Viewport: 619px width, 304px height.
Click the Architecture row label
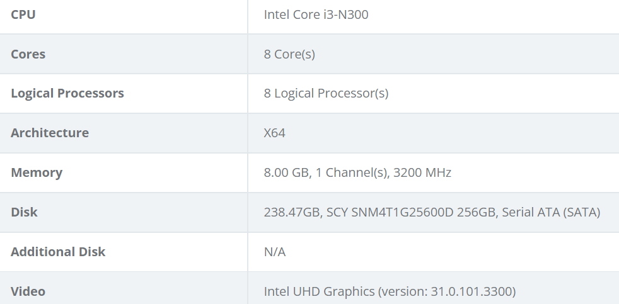(50, 133)
